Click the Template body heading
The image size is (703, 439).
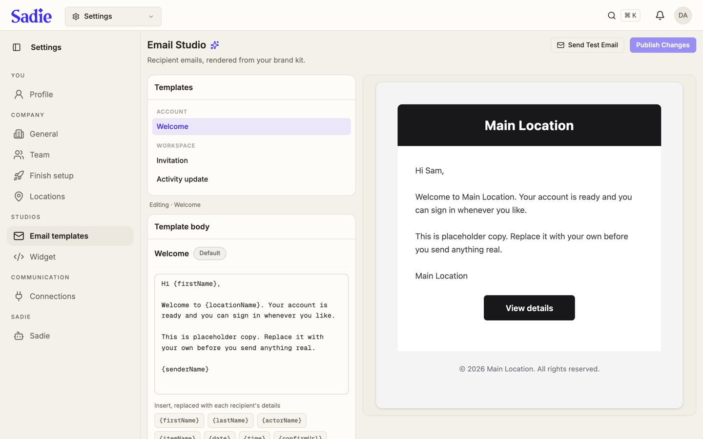point(182,227)
